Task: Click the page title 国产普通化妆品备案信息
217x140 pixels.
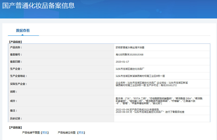Action: (39, 6)
